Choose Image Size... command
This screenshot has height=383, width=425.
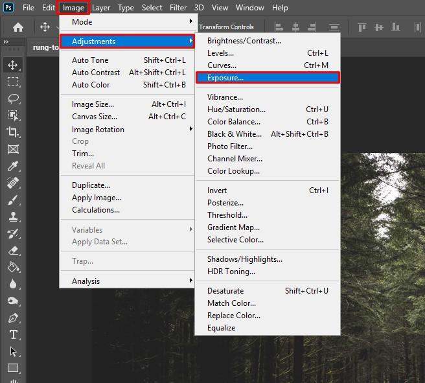127,104
